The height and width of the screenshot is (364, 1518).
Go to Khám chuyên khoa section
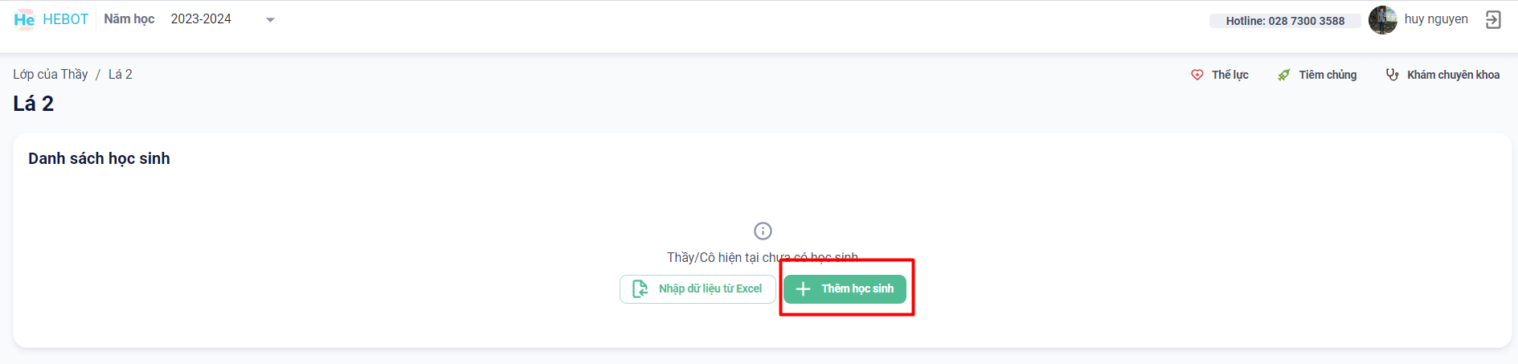1453,75
